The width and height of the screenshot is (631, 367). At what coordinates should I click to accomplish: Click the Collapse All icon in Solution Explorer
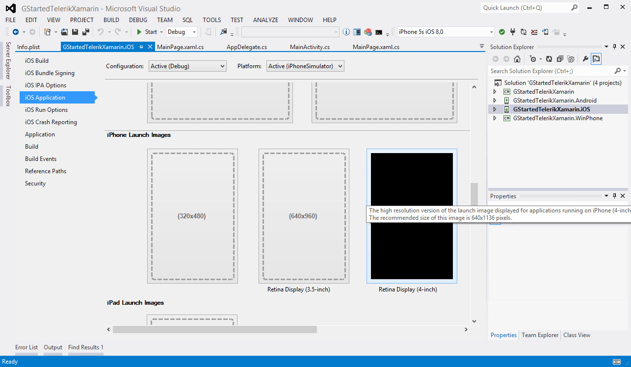tap(559, 59)
